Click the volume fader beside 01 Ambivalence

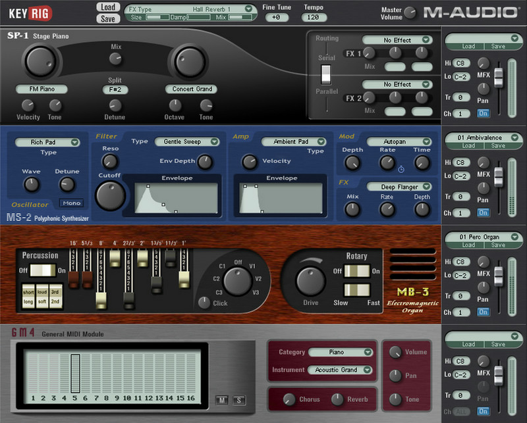(499, 178)
